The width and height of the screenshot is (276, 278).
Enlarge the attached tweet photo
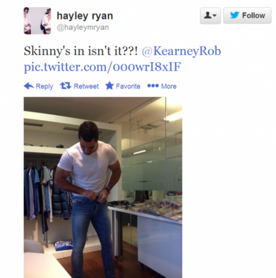point(103,187)
